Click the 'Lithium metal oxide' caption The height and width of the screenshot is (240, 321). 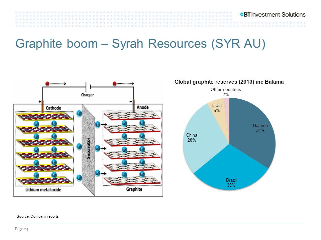[43, 190]
